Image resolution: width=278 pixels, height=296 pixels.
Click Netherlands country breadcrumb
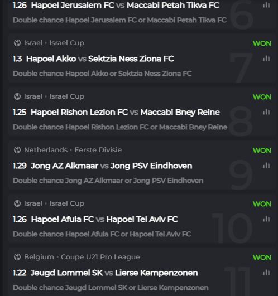(46, 150)
